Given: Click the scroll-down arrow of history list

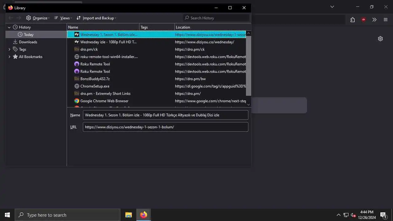Looking at the screenshot, I should tap(249, 105).
